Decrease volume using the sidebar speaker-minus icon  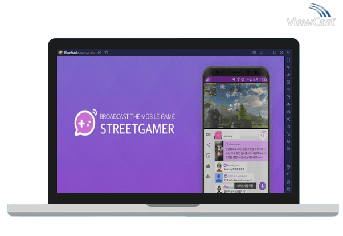[x=288, y=75]
